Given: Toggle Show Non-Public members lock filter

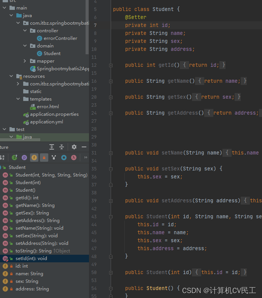Looking at the screenshot, I should [x=44, y=157].
